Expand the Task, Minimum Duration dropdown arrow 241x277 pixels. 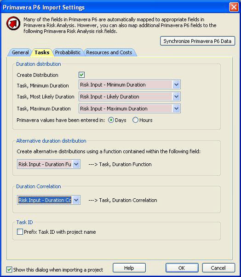click(x=176, y=85)
